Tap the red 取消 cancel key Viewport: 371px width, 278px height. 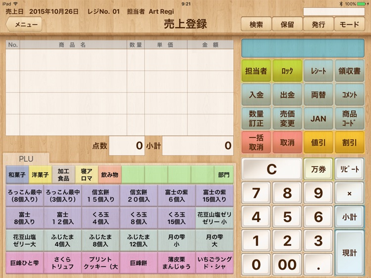(287, 142)
